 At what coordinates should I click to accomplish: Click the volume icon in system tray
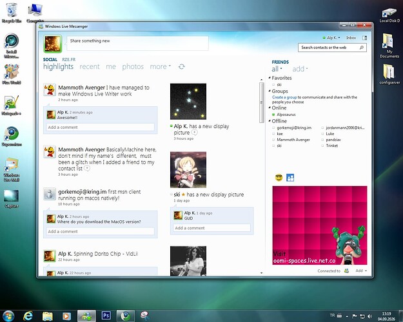(370, 316)
